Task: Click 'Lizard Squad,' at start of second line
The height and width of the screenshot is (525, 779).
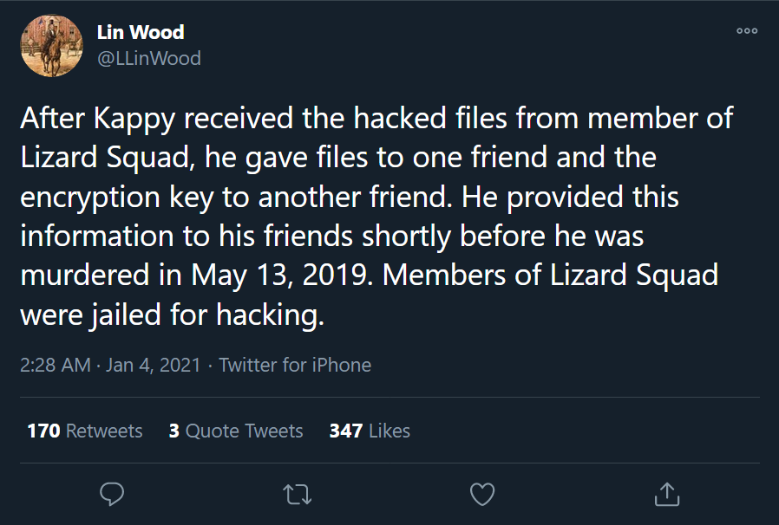Action: click(108, 159)
